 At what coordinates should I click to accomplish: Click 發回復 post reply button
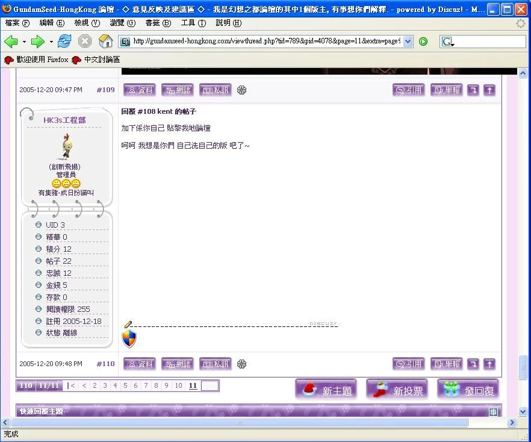pos(468,390)
